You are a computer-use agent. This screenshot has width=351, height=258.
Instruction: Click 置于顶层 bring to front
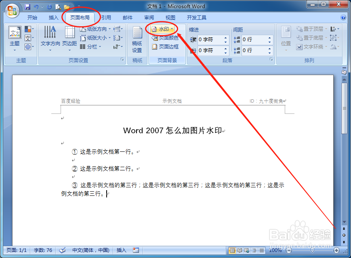[x=311, y=29]
